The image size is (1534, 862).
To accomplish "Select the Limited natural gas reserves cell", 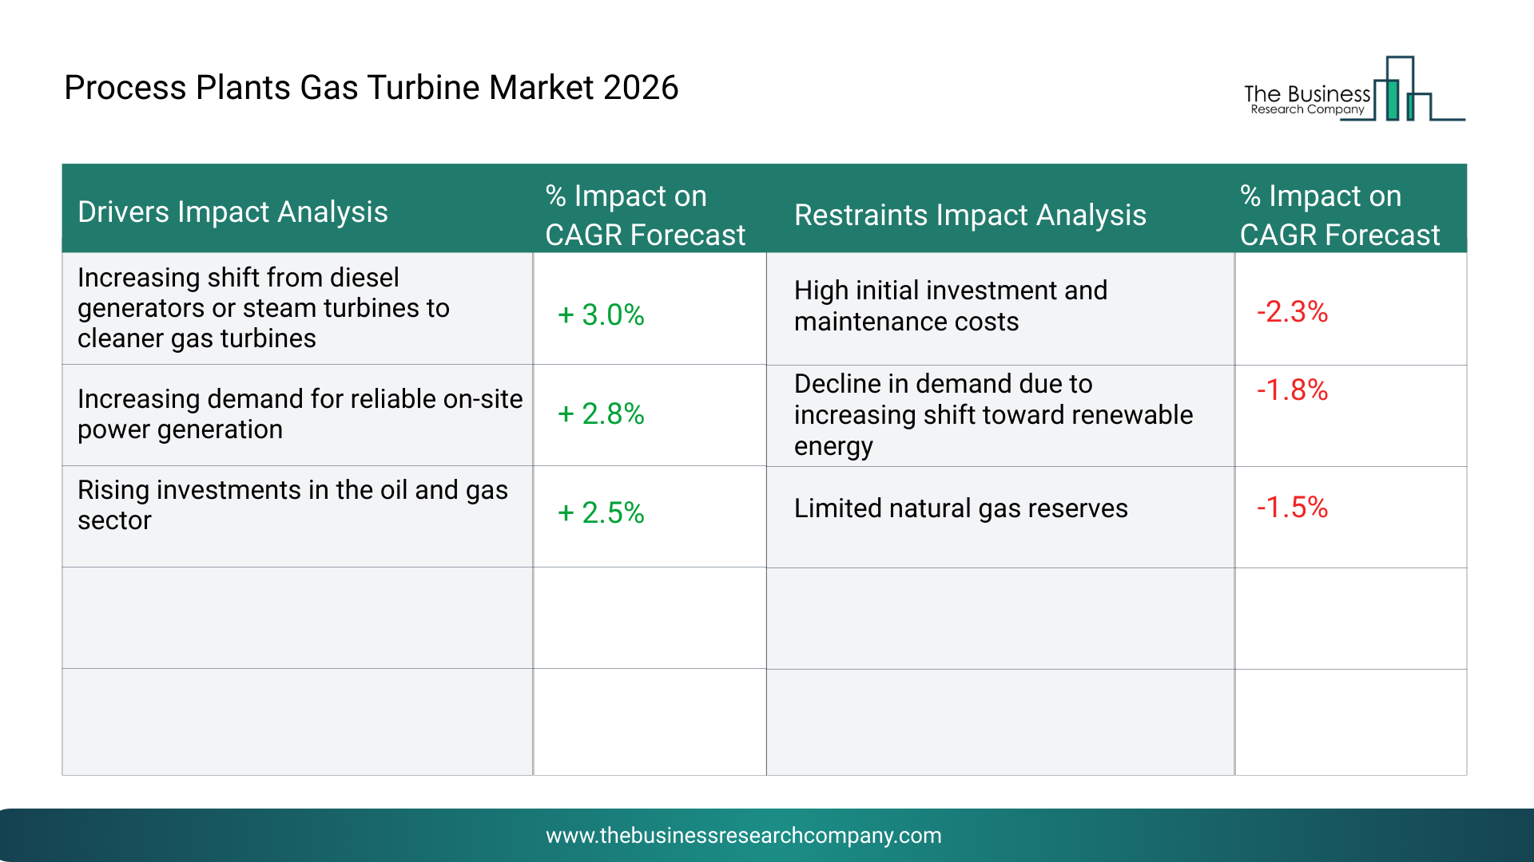I will pos(960,508).
